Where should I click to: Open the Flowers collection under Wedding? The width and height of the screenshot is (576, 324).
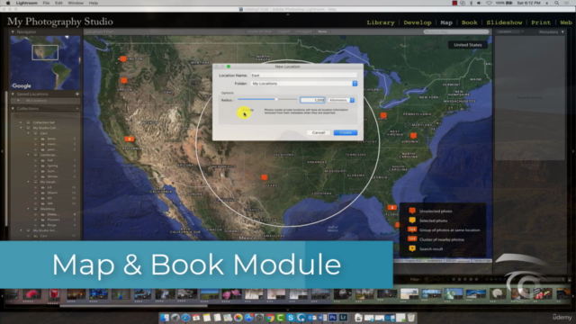(x=53, y=220)
